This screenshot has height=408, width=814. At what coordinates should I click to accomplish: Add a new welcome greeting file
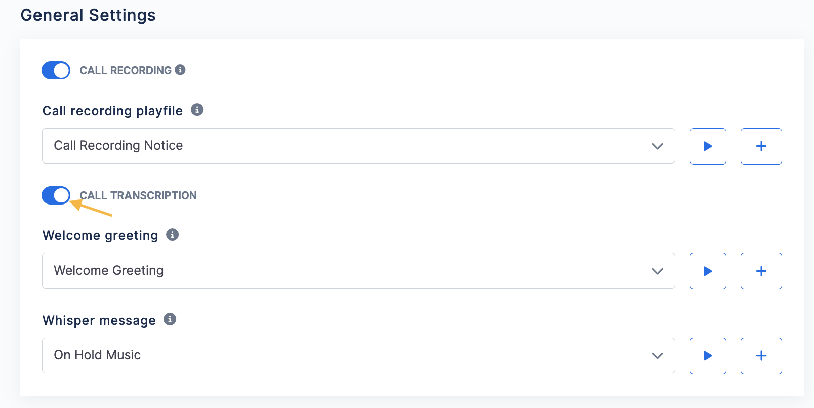click(761, 271)
